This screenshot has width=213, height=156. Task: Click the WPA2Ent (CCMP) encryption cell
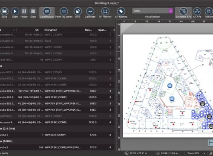click(55, 135)
